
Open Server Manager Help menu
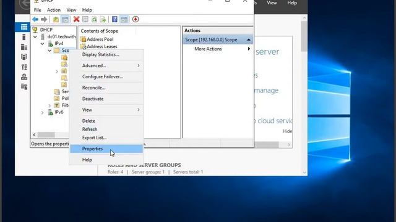point(292,3)
